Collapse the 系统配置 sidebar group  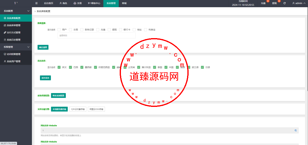coord(16,11)
